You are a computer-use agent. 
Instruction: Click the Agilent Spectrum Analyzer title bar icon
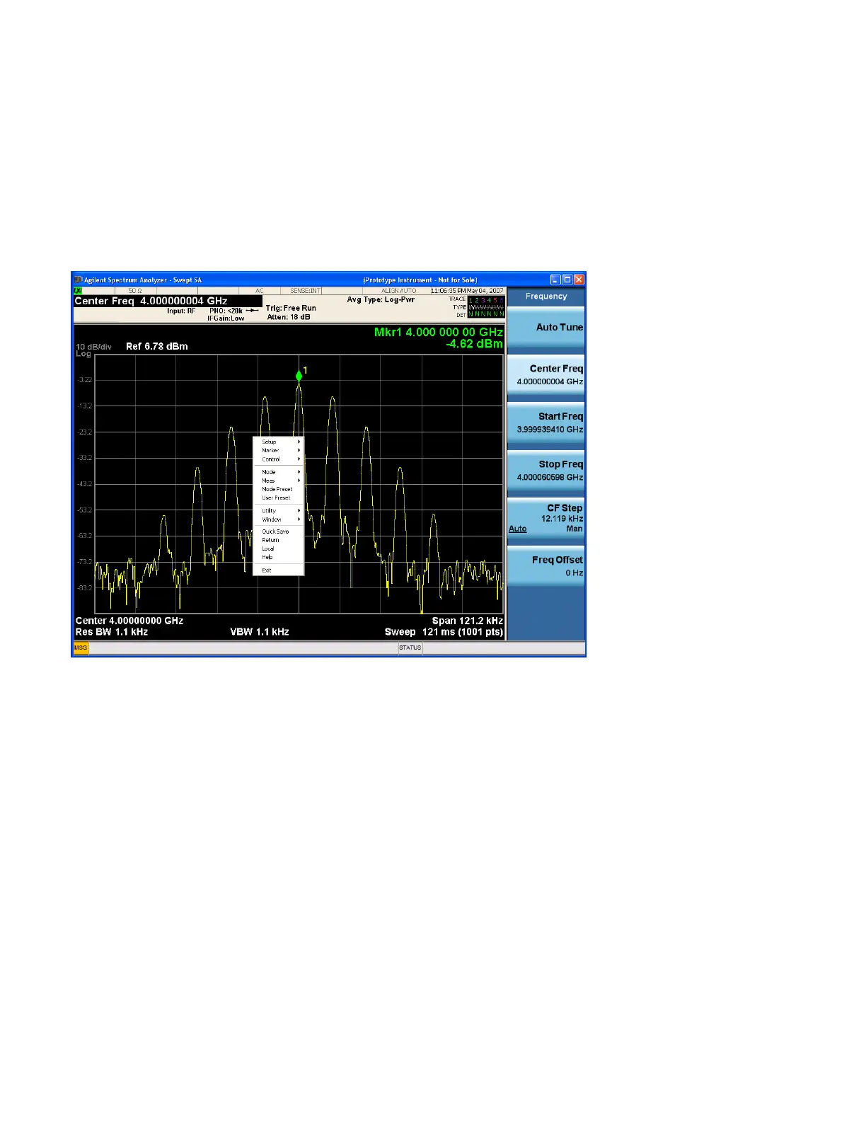79,280
